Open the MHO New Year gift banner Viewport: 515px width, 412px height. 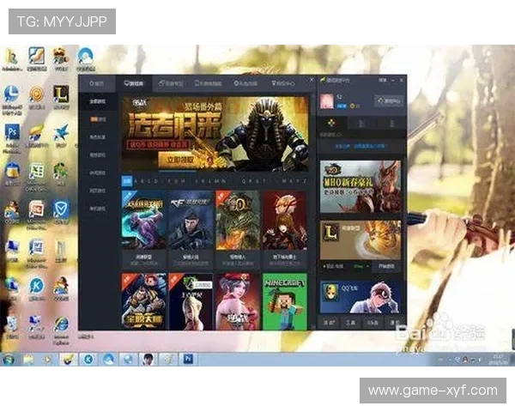click(x=360, y=186)
